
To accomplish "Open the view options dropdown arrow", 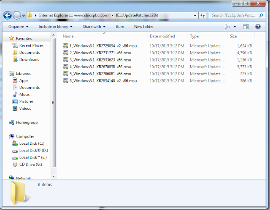I will [x=235, y=27].
